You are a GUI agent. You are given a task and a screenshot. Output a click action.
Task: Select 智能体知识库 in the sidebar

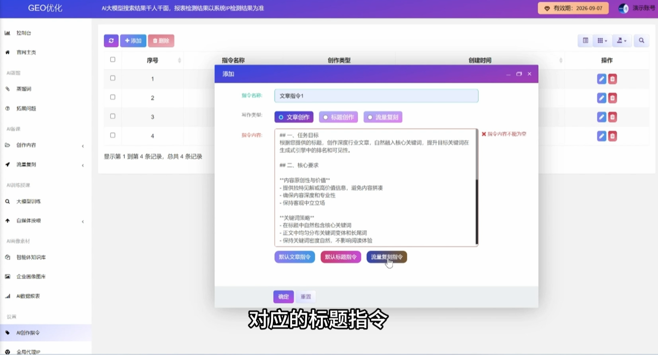[x=32, y=257]
